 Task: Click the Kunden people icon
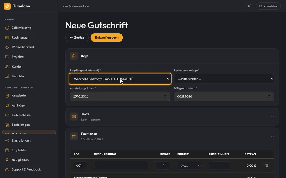click(x=7, y=67)
